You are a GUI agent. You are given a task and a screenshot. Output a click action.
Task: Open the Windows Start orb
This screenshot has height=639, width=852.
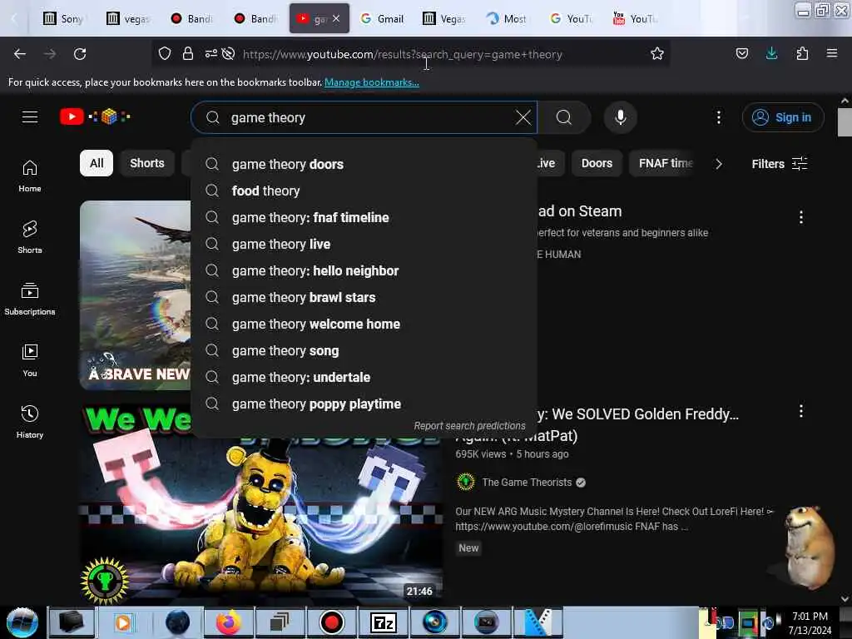coord(22,622)
